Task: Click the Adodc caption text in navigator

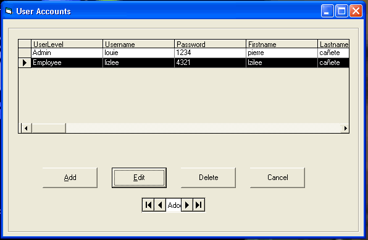Action: [x=174, y=205]
